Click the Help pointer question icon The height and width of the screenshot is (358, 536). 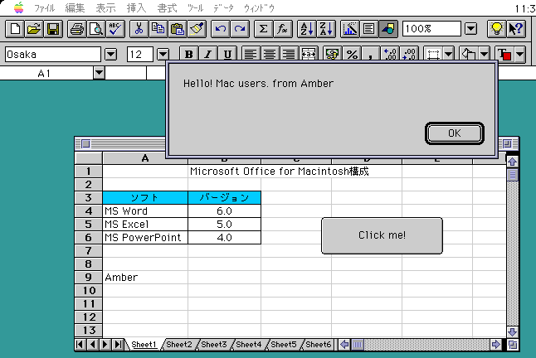click(515, 29)
